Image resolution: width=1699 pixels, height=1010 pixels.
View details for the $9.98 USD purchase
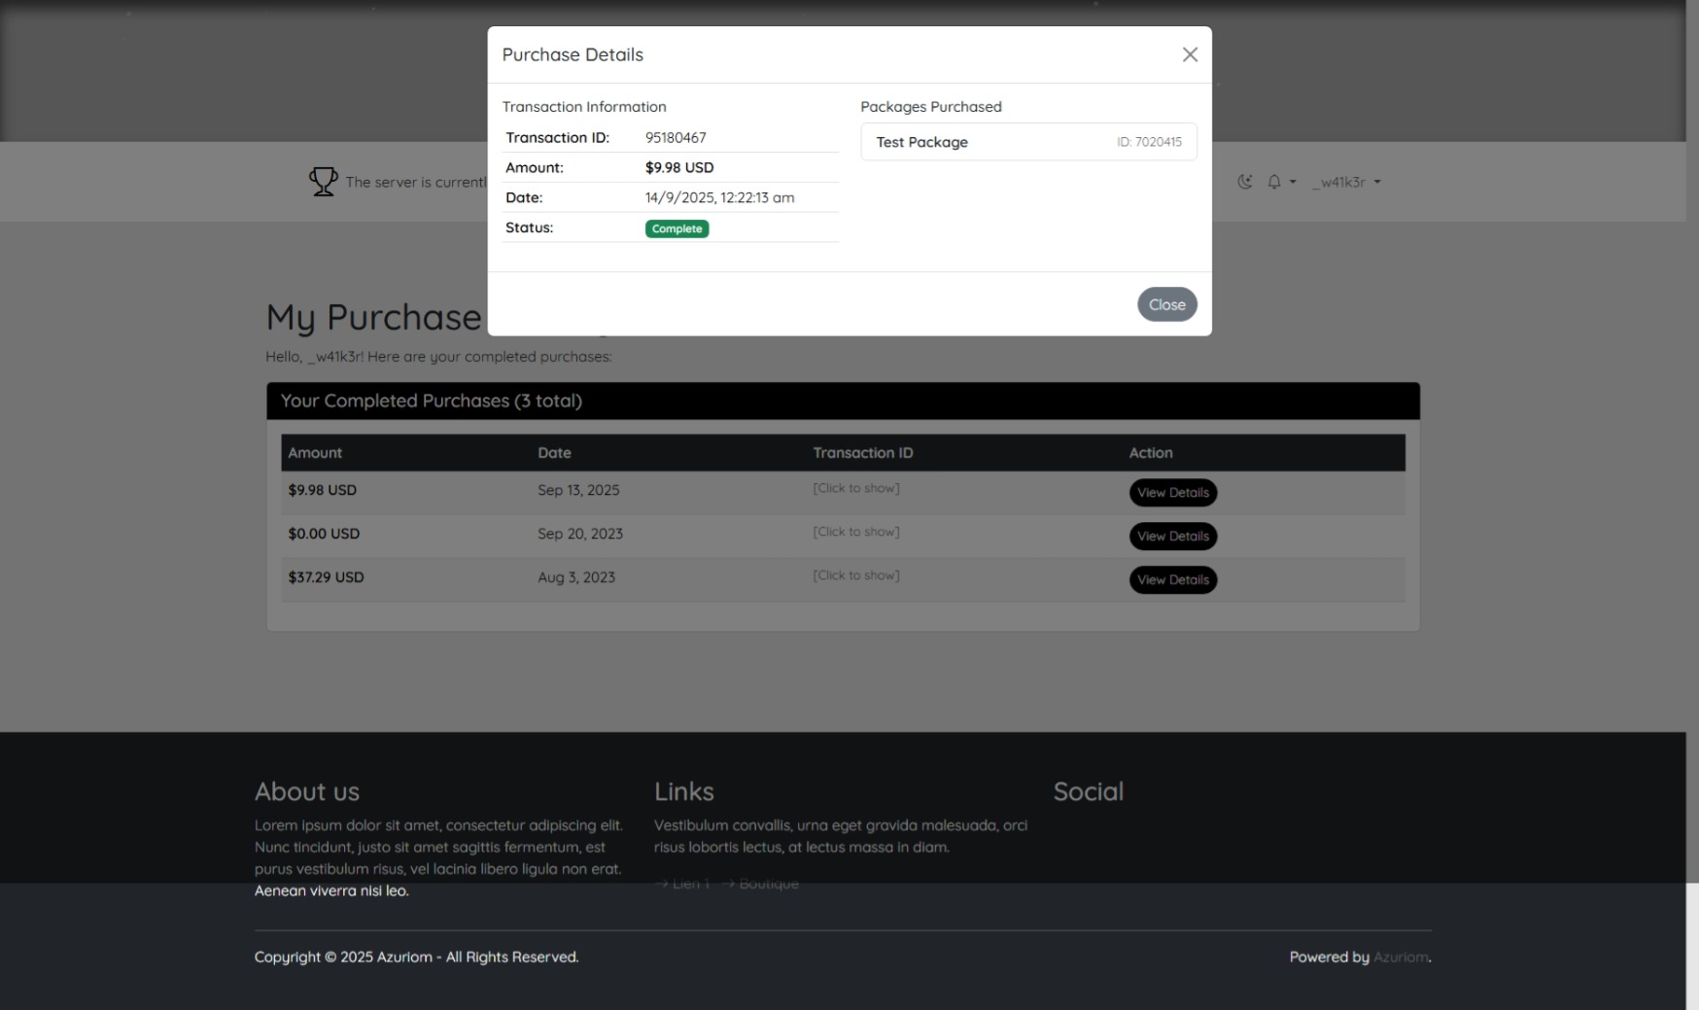tap(1172, 493)
